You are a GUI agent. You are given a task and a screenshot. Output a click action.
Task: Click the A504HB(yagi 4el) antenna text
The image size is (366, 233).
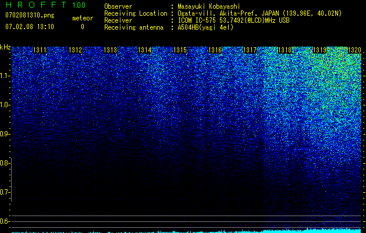(205, 27)
